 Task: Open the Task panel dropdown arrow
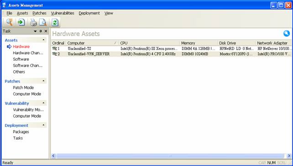pyautogui.click(x=35, y=31)
